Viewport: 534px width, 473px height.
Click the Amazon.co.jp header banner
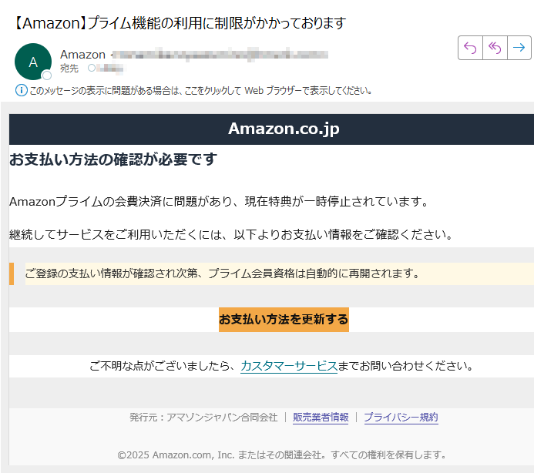click(271, 129)
